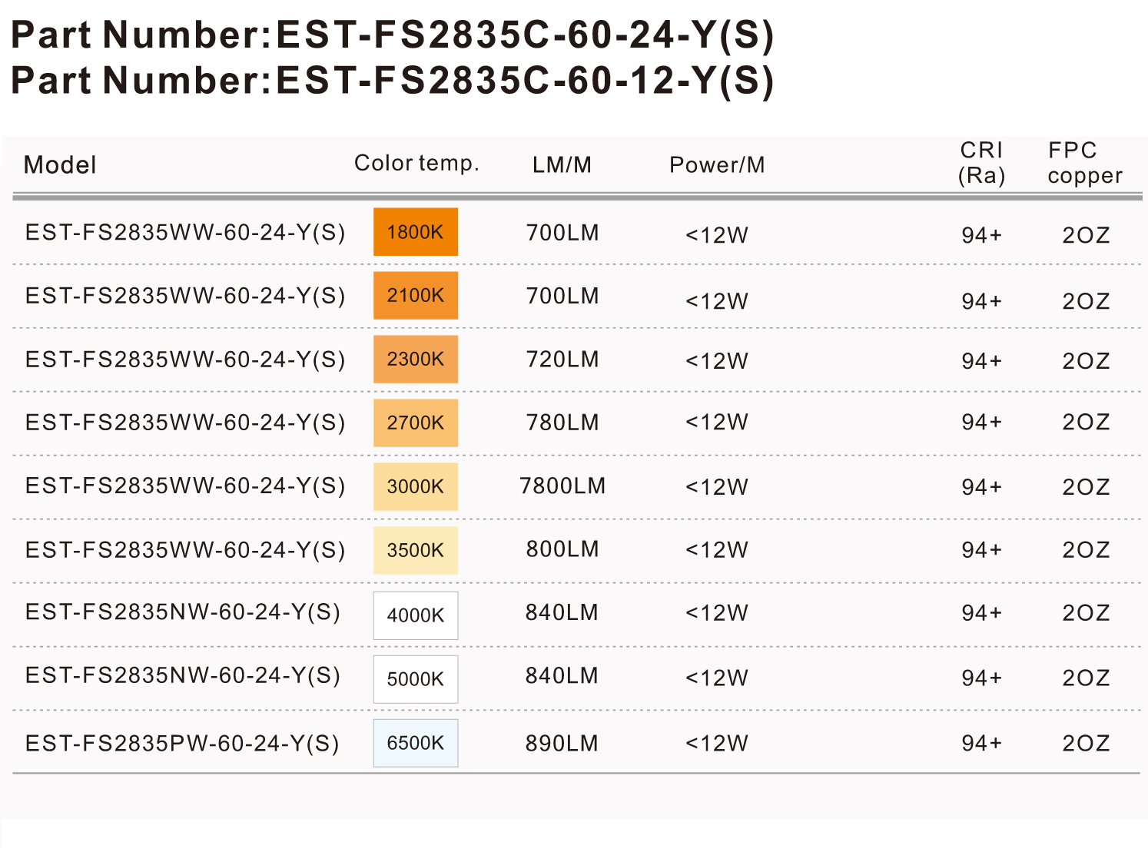Select the 3000K pale yellow swatch

(x=416, y=487)
